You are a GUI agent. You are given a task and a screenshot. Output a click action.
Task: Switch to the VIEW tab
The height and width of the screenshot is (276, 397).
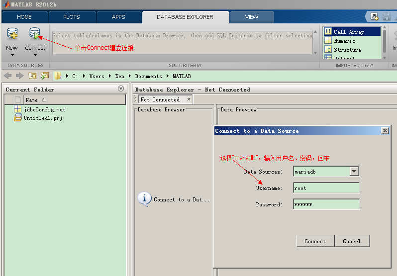pyautogui.click(x=252, y=17)
